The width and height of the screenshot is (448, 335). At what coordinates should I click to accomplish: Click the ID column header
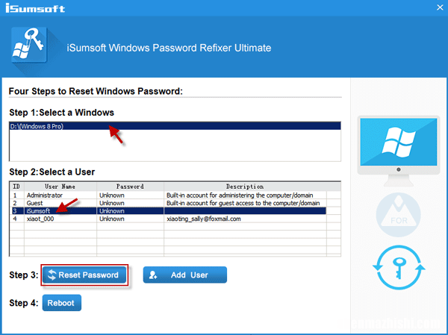pyautogui.click(x=15, y=187)
